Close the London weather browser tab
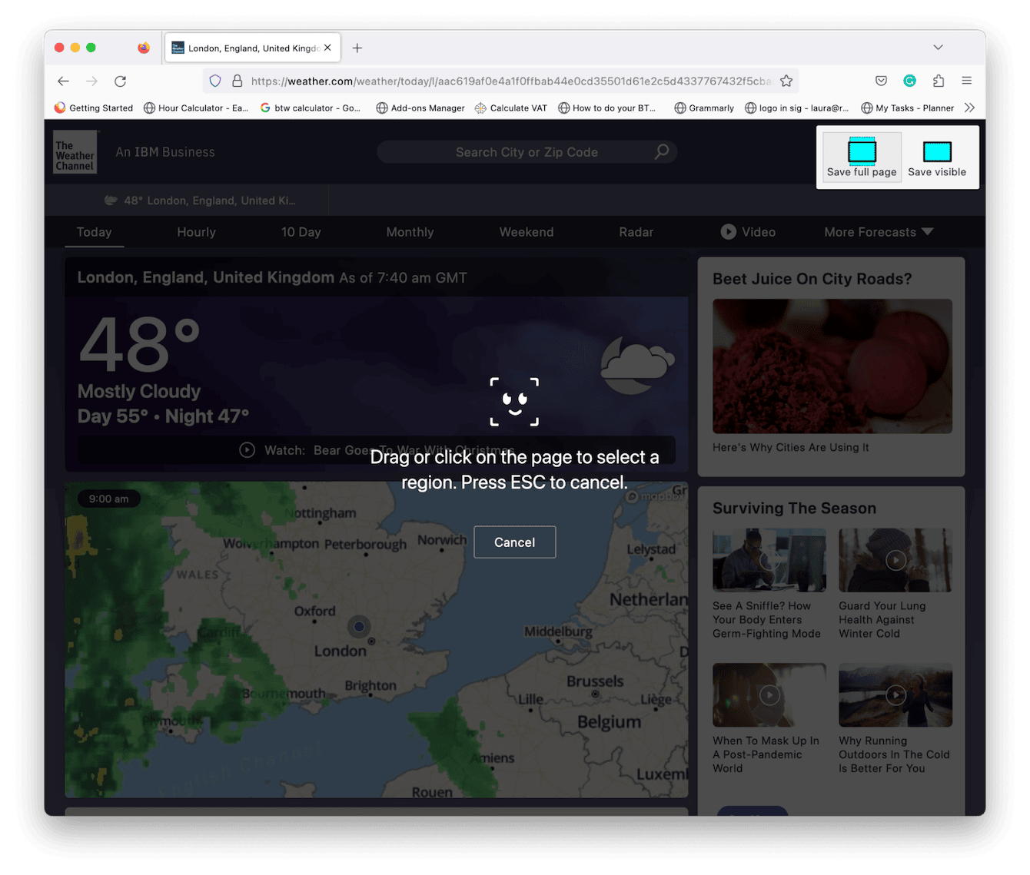Screen dimensions: 1030x875 327,48
